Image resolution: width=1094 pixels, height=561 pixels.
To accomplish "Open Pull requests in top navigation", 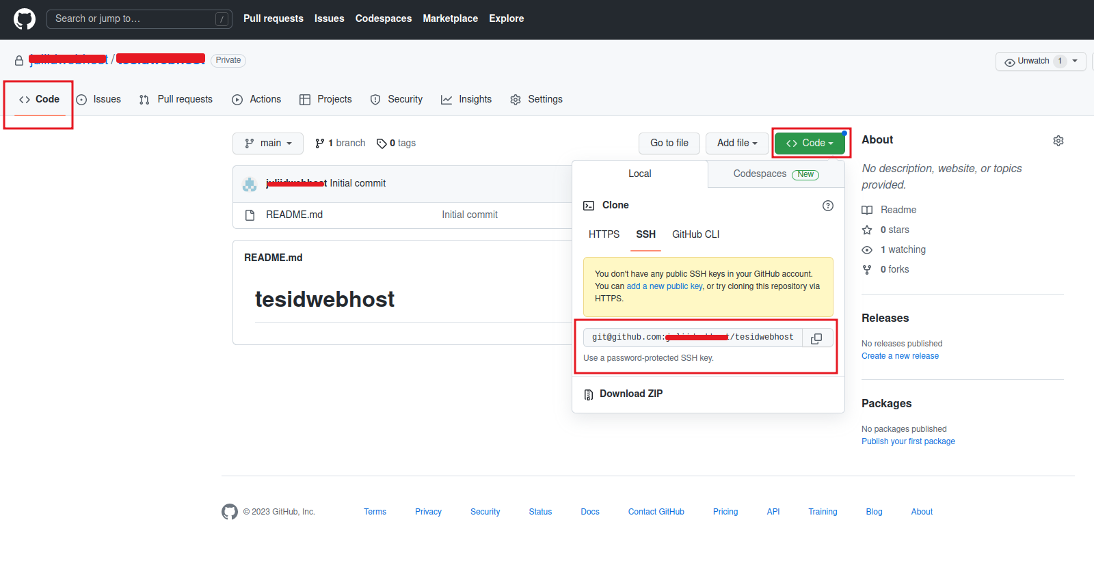I will coord(273,19).
